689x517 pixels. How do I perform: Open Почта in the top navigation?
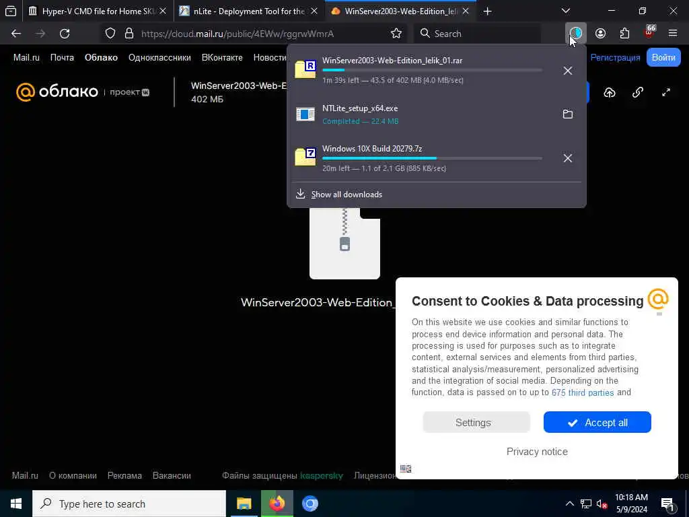coord(62,58)
